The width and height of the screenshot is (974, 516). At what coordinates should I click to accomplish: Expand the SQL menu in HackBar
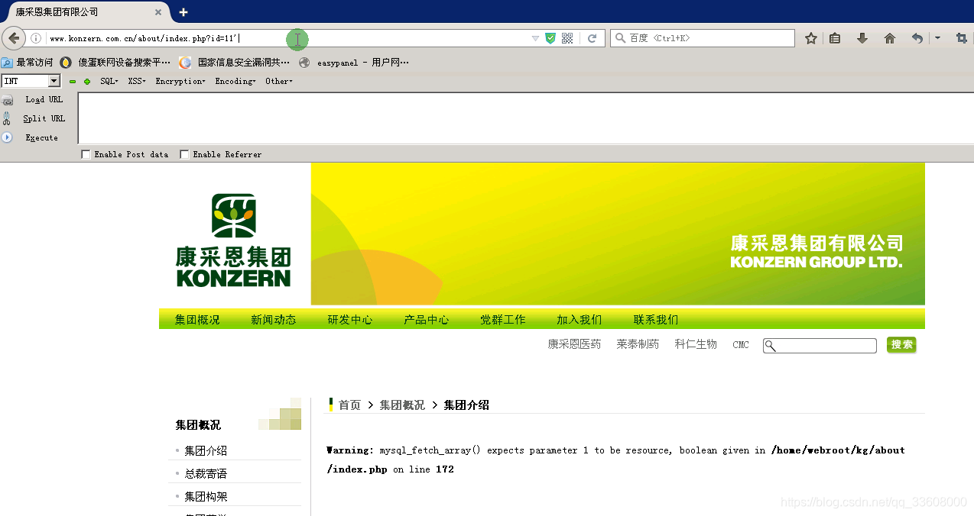(109, 81)
